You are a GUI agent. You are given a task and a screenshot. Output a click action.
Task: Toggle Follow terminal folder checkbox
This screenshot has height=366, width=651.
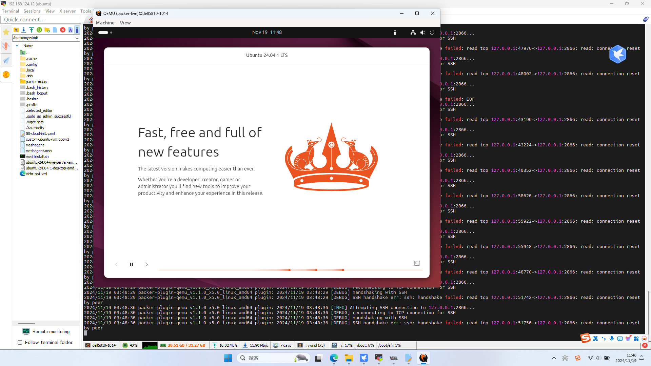tap(20, 343)
